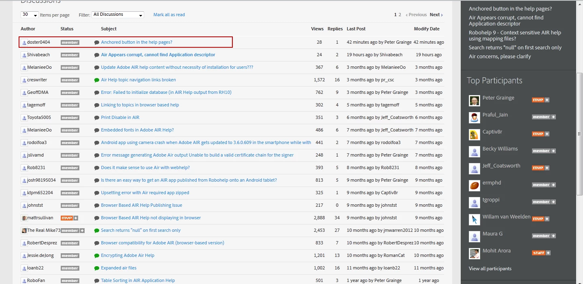The height and width of the screenshot is (284, 583).
Task: Click Mark all as read
Action: pyautogui.click(x=169, y=15)
